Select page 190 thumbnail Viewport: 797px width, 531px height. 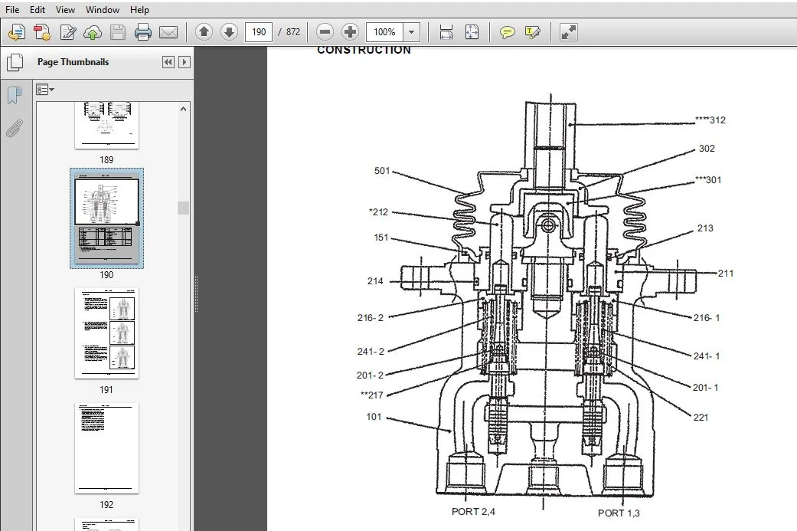[106, 218]
